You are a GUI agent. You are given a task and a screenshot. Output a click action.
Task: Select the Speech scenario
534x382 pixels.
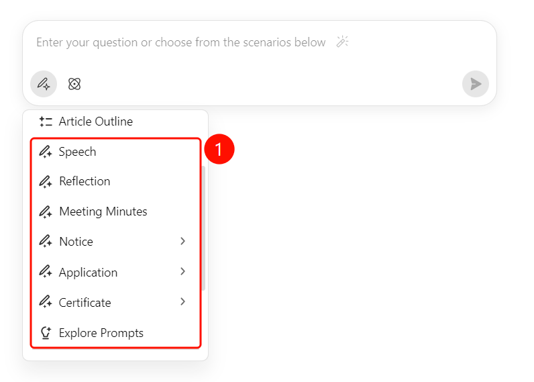pyautogui.click(x=115, y=152)
